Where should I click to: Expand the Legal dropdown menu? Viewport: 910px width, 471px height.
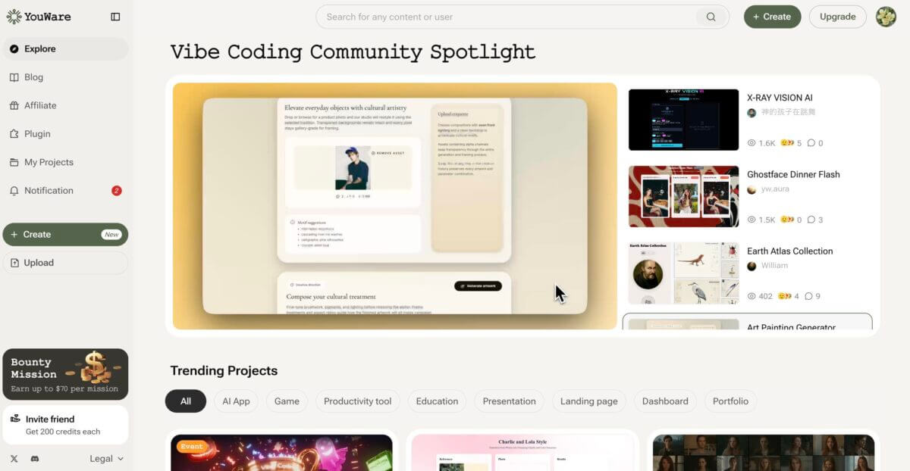106,459
